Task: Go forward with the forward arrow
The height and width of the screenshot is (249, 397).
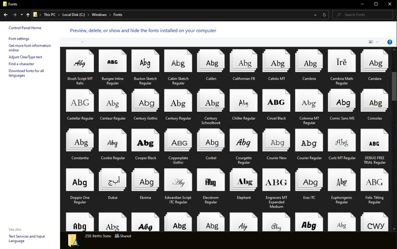Action: pos(14,15)
